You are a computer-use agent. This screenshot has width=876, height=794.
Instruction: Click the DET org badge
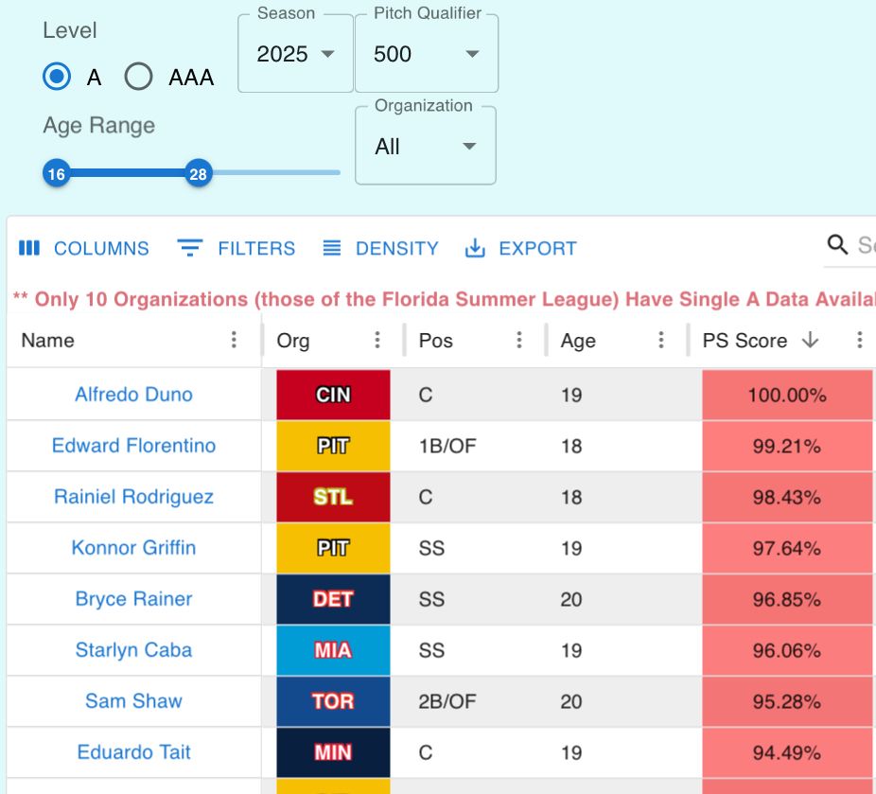coord(333,599)
